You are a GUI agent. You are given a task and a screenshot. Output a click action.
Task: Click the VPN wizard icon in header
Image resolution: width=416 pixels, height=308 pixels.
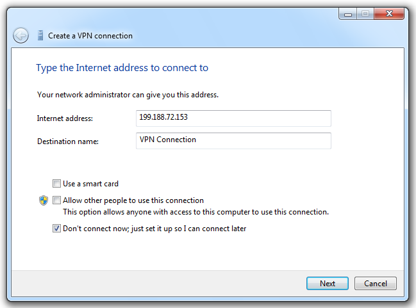[40, 36]
